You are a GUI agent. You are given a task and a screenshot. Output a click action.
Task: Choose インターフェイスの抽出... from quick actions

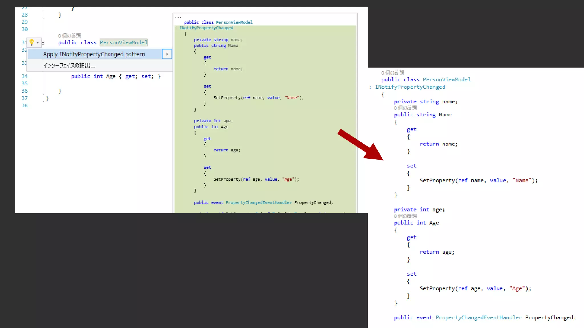[69, 66]
